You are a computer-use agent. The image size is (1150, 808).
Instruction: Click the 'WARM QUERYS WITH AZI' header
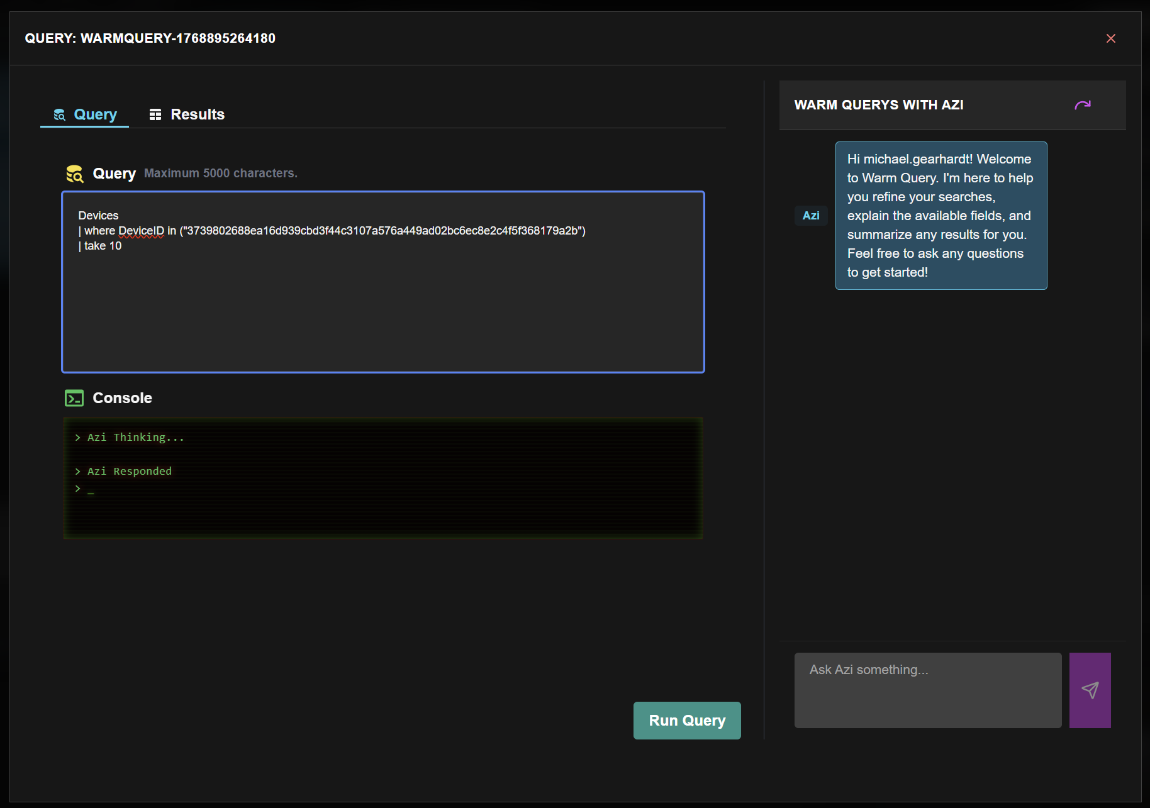tap(879, 105)
